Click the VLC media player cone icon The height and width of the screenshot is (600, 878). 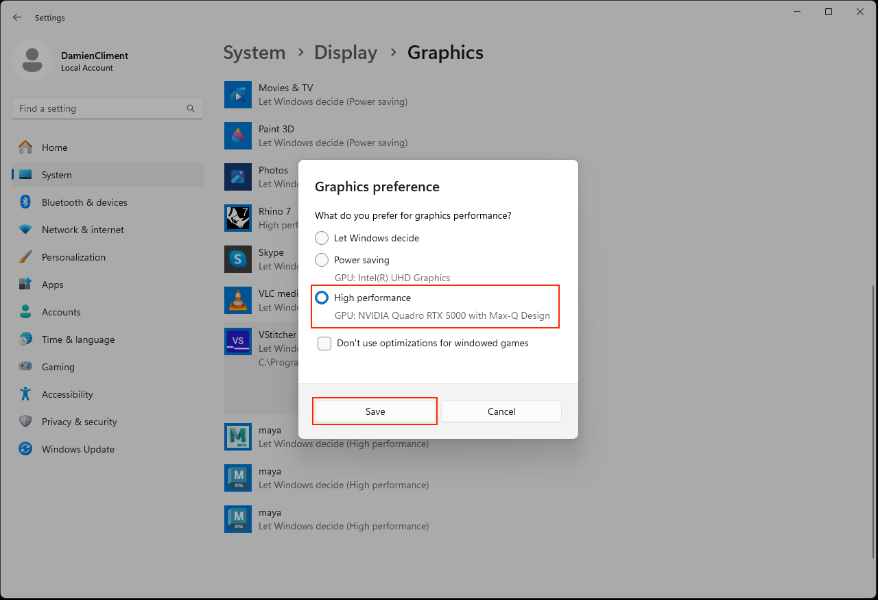[x=238, y=300]
